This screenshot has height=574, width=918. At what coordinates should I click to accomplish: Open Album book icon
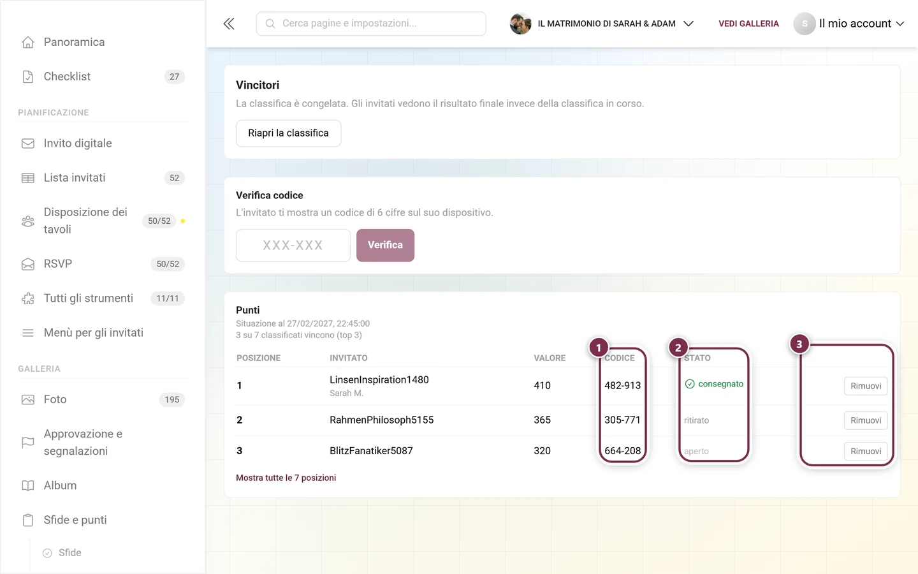pyautogui.click(x=28, y=486)
